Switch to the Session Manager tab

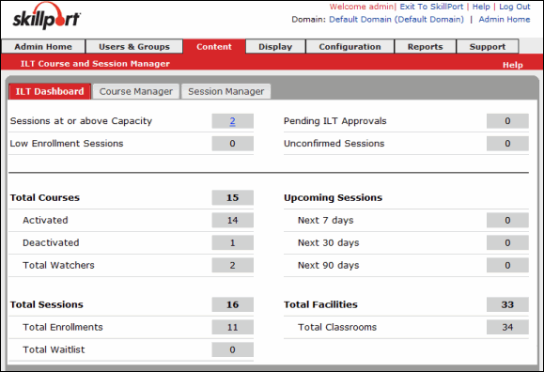click(225, 91)
